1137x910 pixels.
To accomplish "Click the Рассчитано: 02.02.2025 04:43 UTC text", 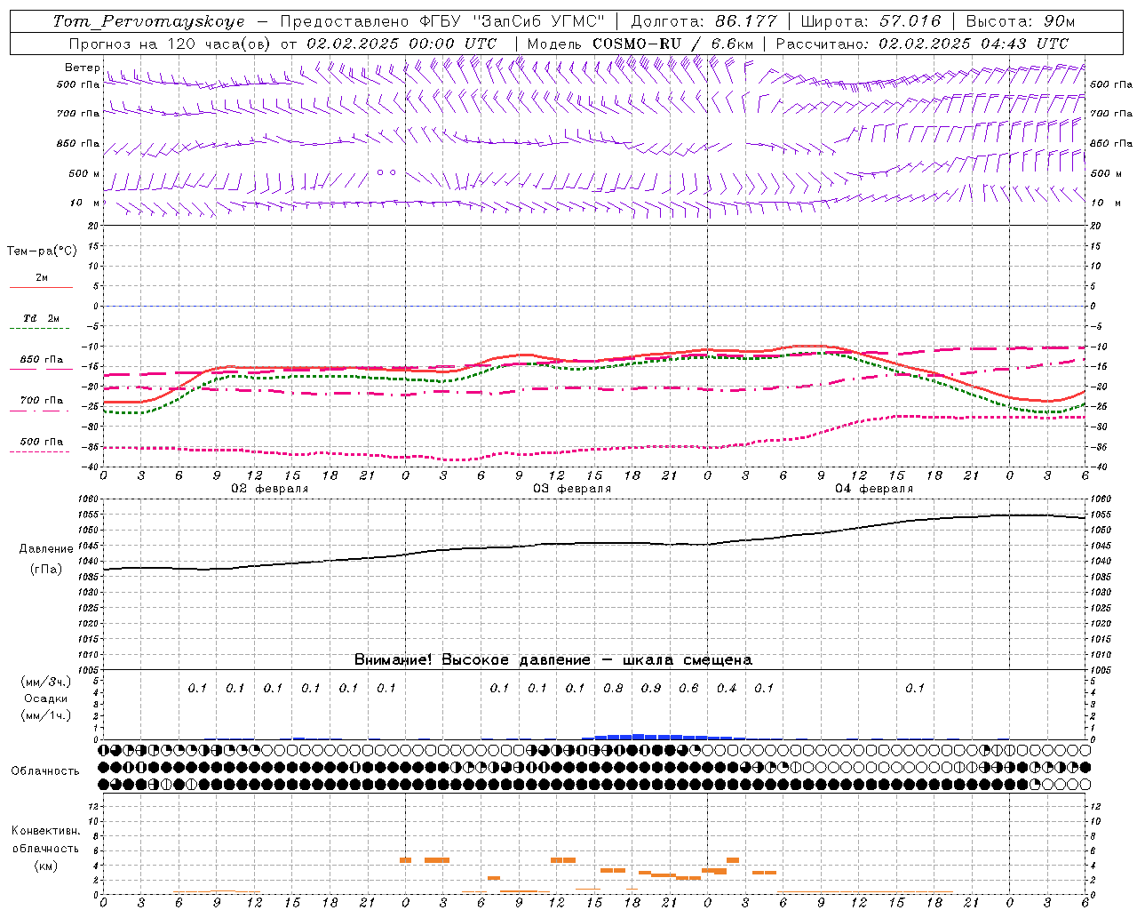I will pyautogui.click(x=922, y=44).
